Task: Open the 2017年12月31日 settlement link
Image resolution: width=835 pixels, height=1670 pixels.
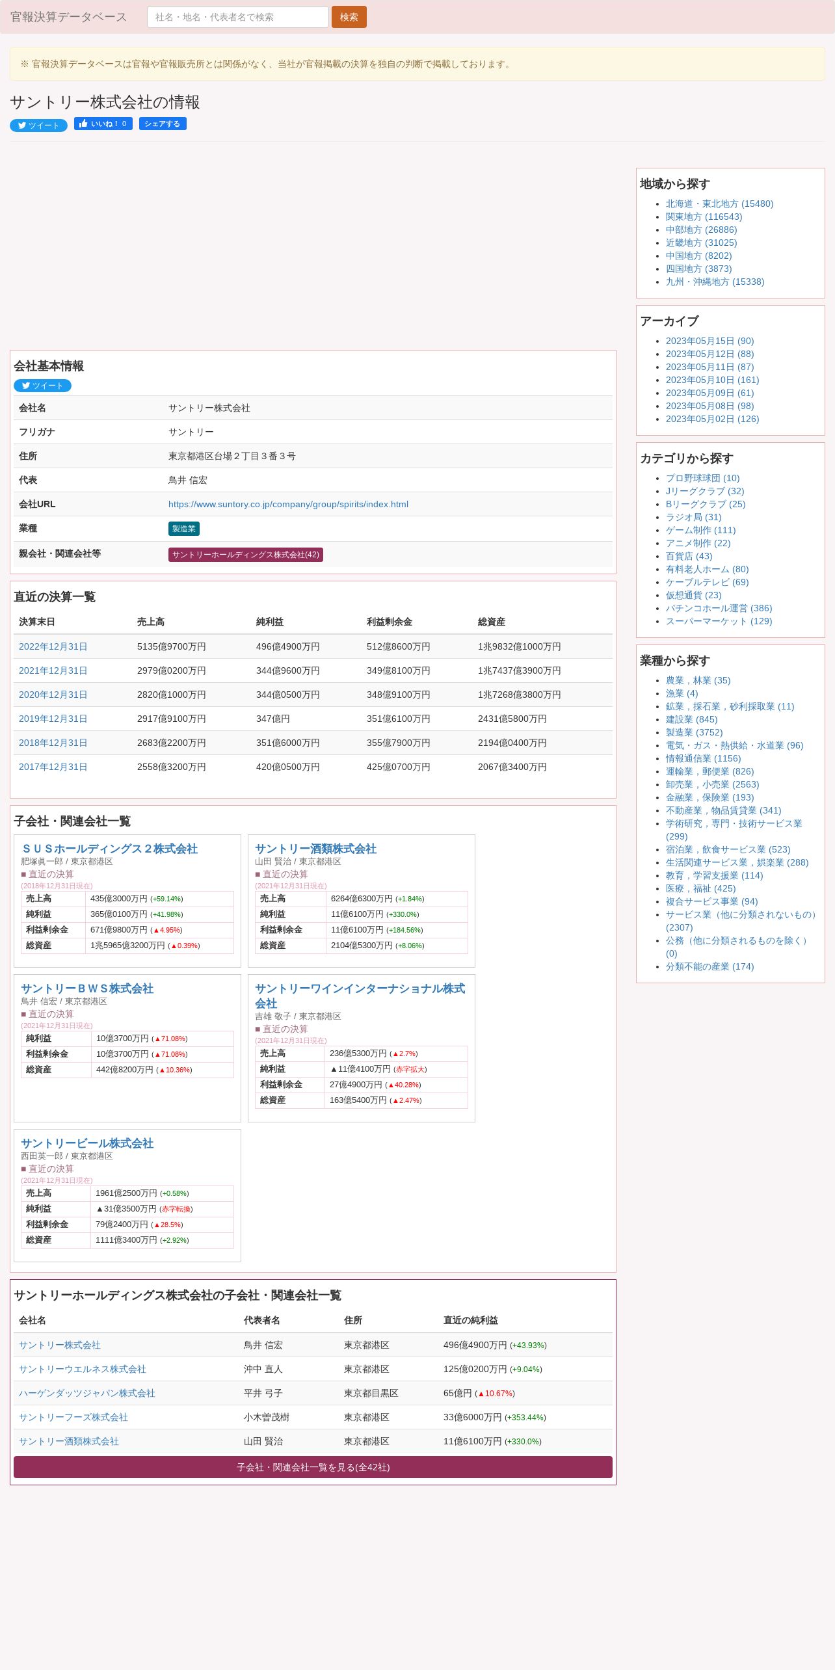Action: tap(53, 767)
